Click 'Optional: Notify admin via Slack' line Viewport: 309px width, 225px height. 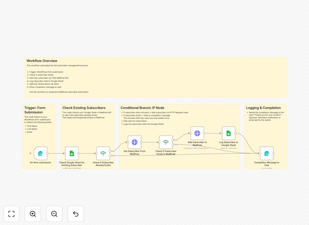click(x=44, y=84)
